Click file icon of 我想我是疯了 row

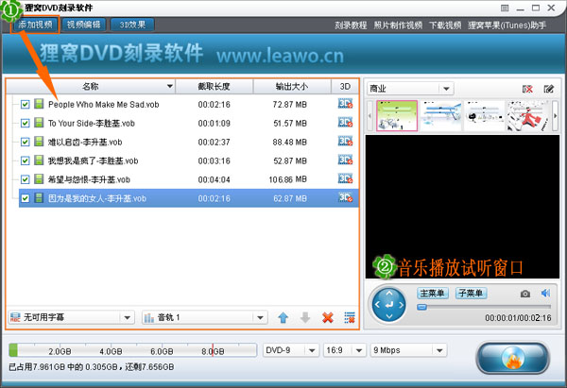pos(39,160)
